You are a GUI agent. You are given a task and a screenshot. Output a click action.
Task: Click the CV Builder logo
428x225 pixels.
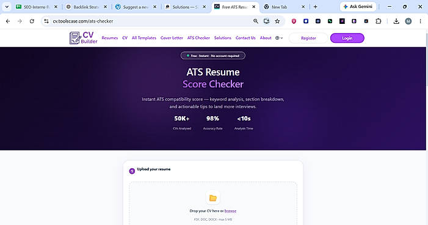click(x=83, y=38)
